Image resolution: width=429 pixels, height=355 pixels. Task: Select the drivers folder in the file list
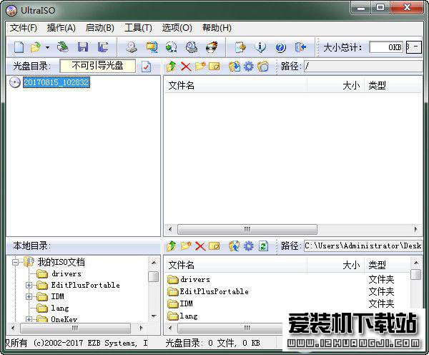click(x=195, y=279)
